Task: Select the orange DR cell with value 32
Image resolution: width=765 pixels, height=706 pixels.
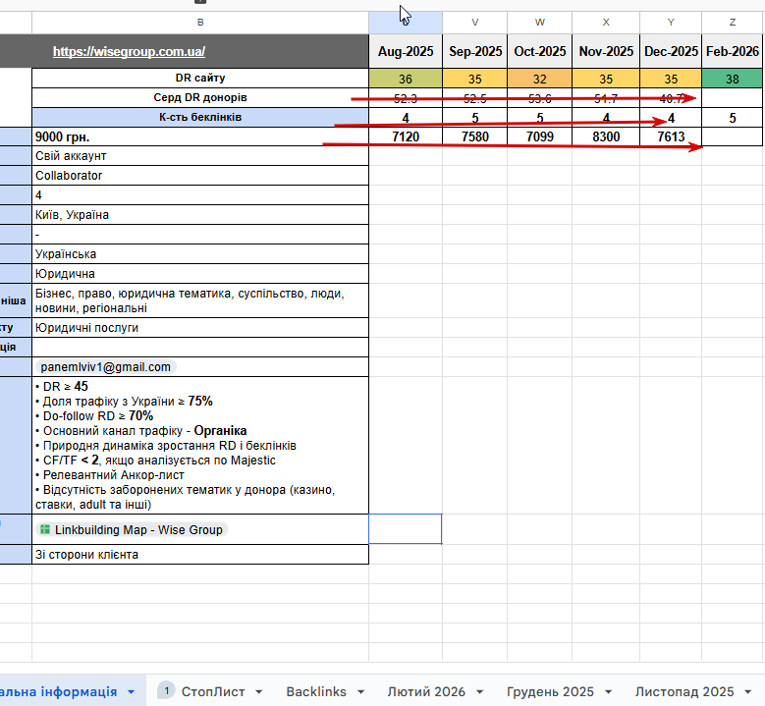Action: pyautogui.click(x=539, y=79)
